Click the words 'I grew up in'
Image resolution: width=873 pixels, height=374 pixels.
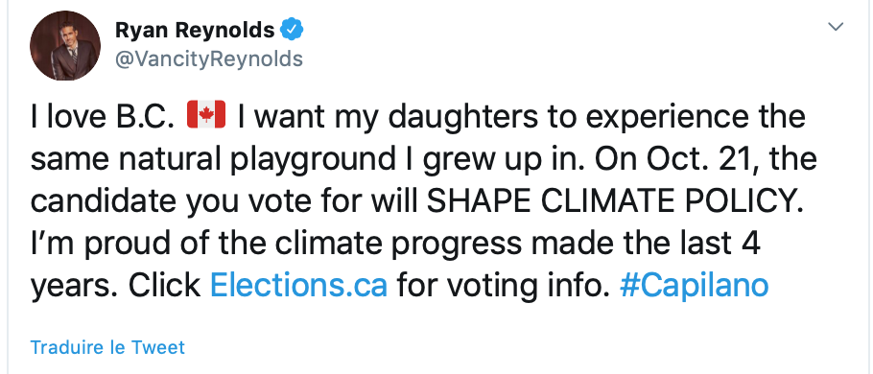point(492,161)
